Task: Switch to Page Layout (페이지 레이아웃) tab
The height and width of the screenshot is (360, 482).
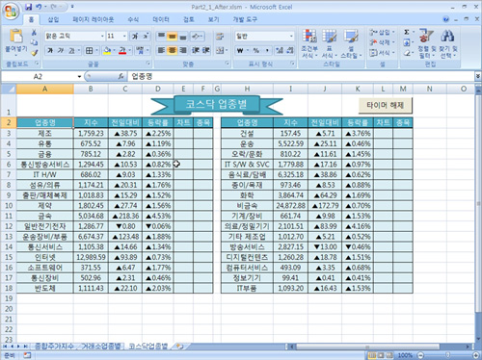Action: pos(94,19)
